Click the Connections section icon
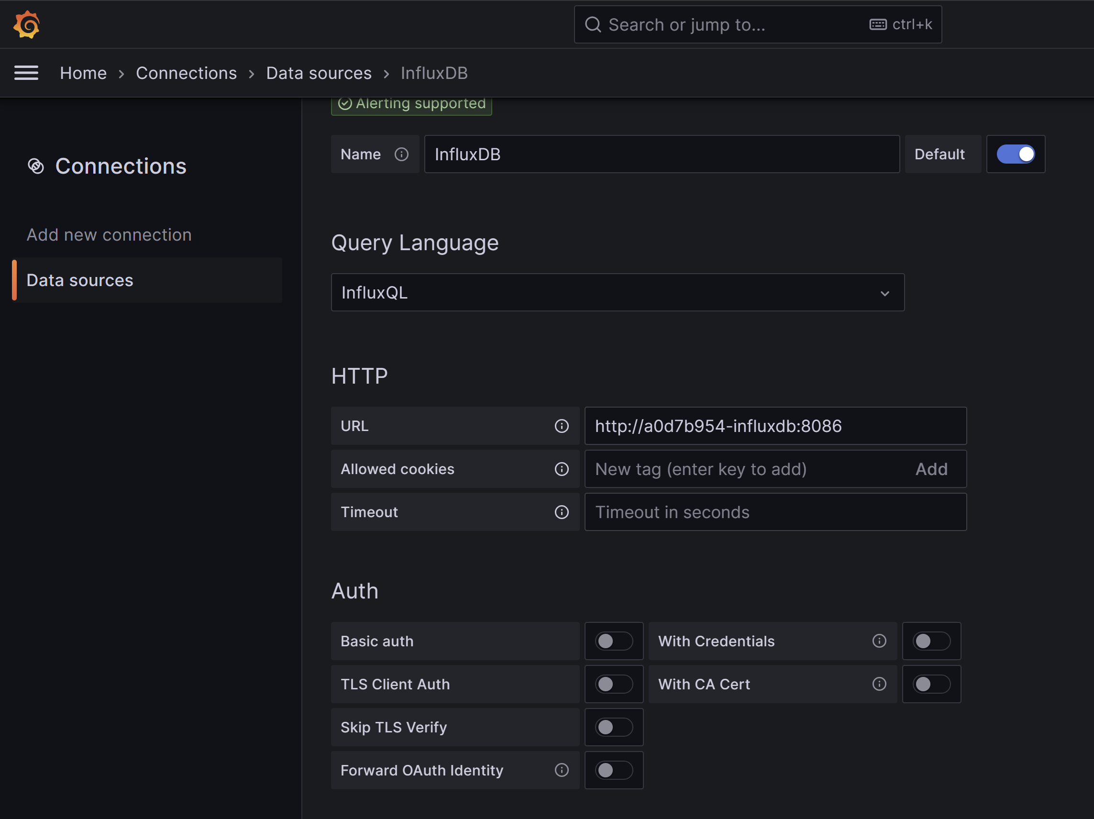Image resolution: width=1094 pixels, height=819 pixels. pos(36,166)
